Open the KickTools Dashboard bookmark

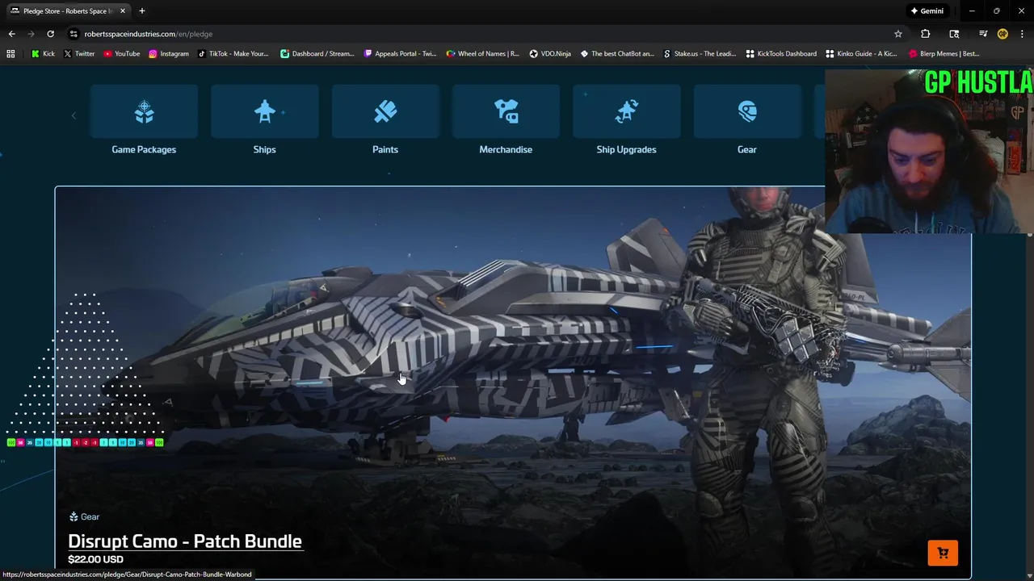click(x=781, y=54)
